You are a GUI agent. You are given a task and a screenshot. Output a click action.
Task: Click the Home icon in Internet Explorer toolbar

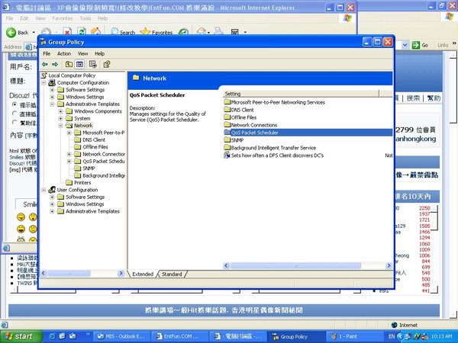pyautogui.click(x=95, y=32)
